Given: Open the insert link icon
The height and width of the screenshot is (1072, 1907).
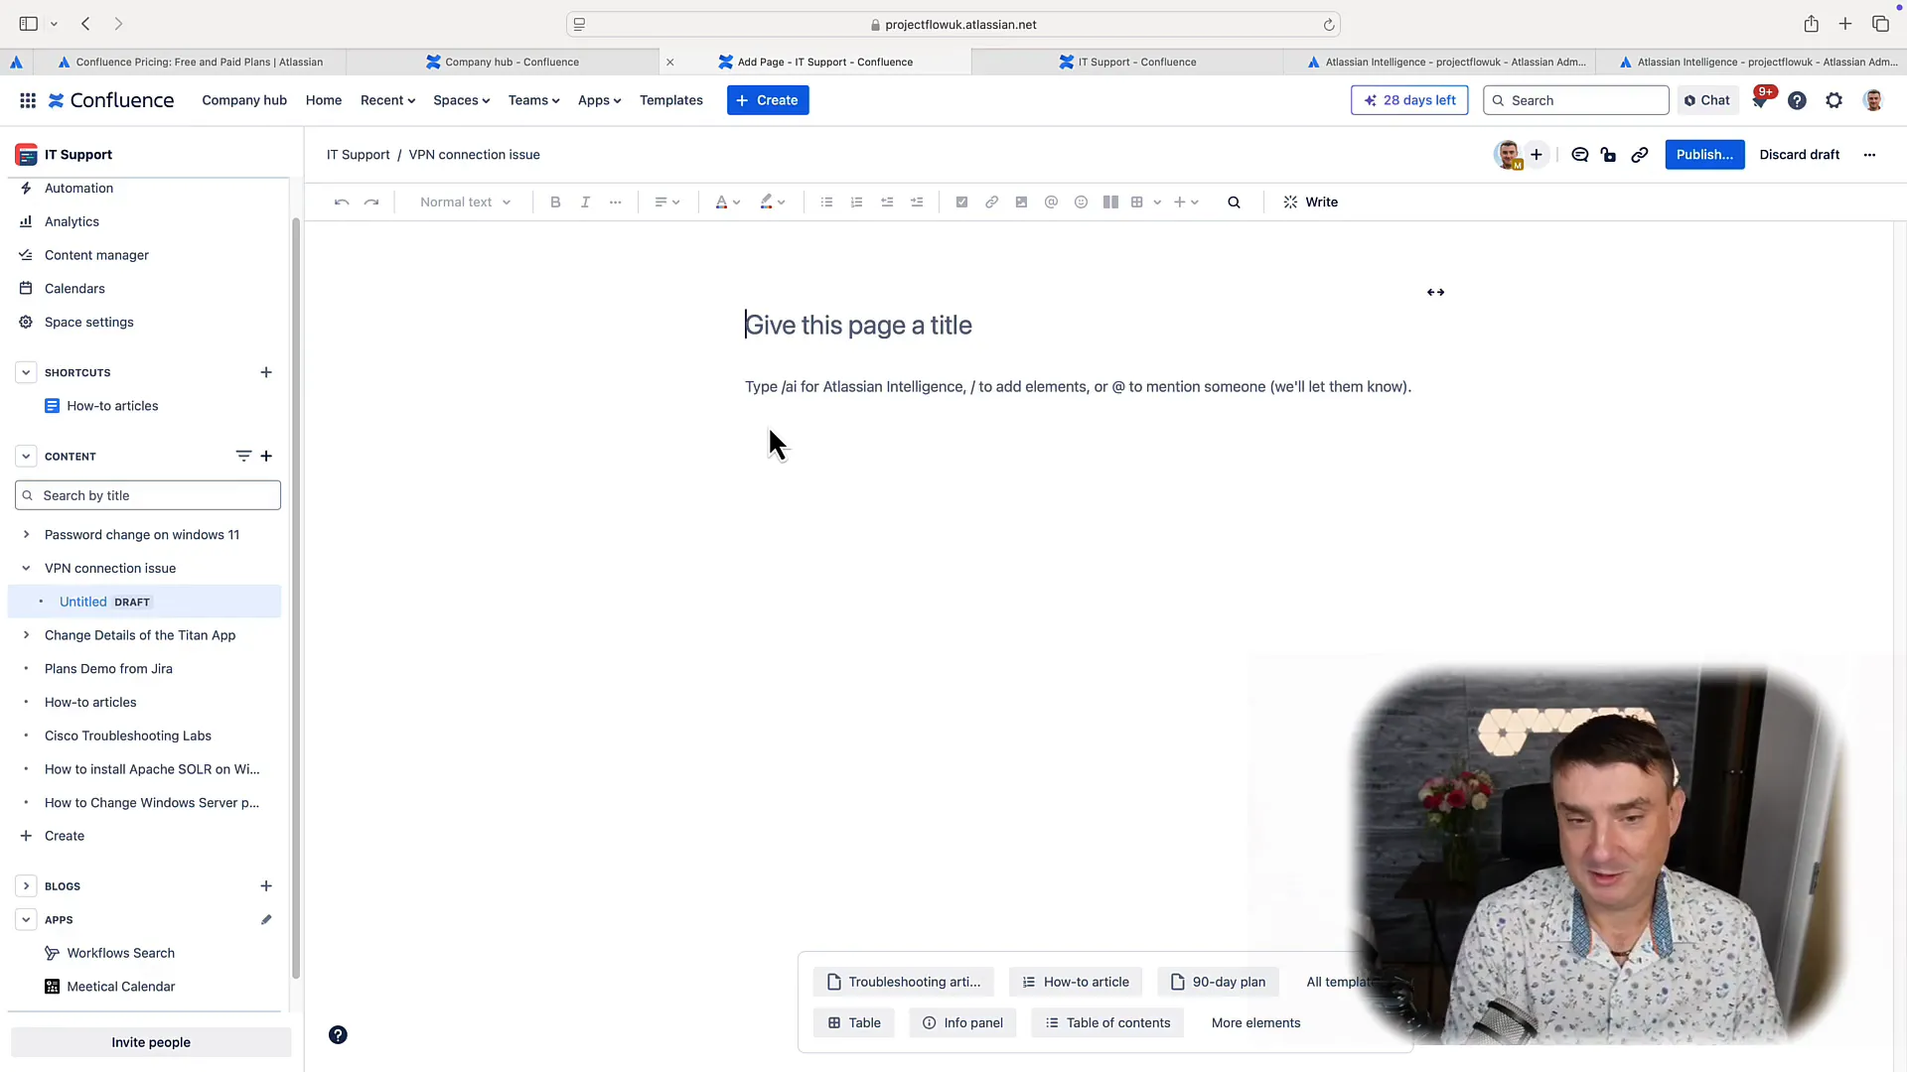Looking at the screenshot, I should [991, 201].
